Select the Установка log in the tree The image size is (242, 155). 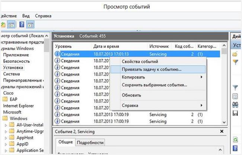[x=13, y=67]
